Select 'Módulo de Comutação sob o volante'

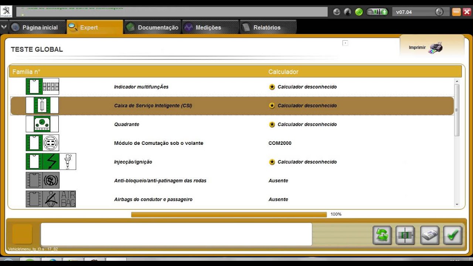click(x=159, y=143)
